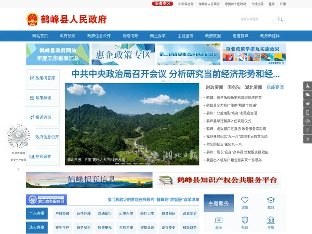Focus the keyword search input field
Viewport: 312px width, 234px height.
coord(257,19)
